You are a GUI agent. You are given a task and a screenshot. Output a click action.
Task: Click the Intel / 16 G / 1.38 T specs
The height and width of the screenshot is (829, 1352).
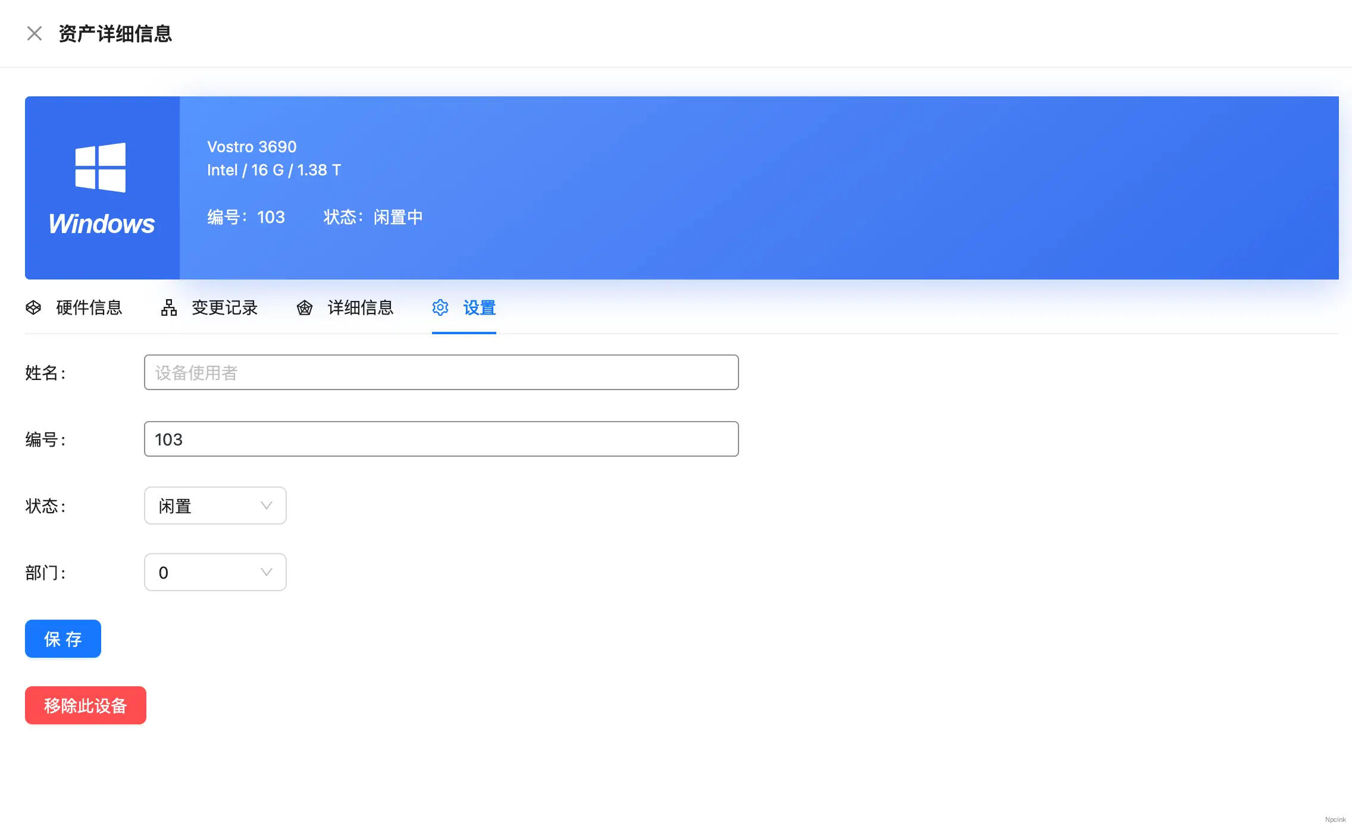click(x=274, y=170)
